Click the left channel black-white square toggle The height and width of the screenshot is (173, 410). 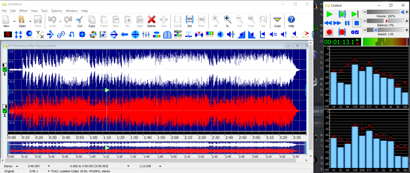(5, 65)
